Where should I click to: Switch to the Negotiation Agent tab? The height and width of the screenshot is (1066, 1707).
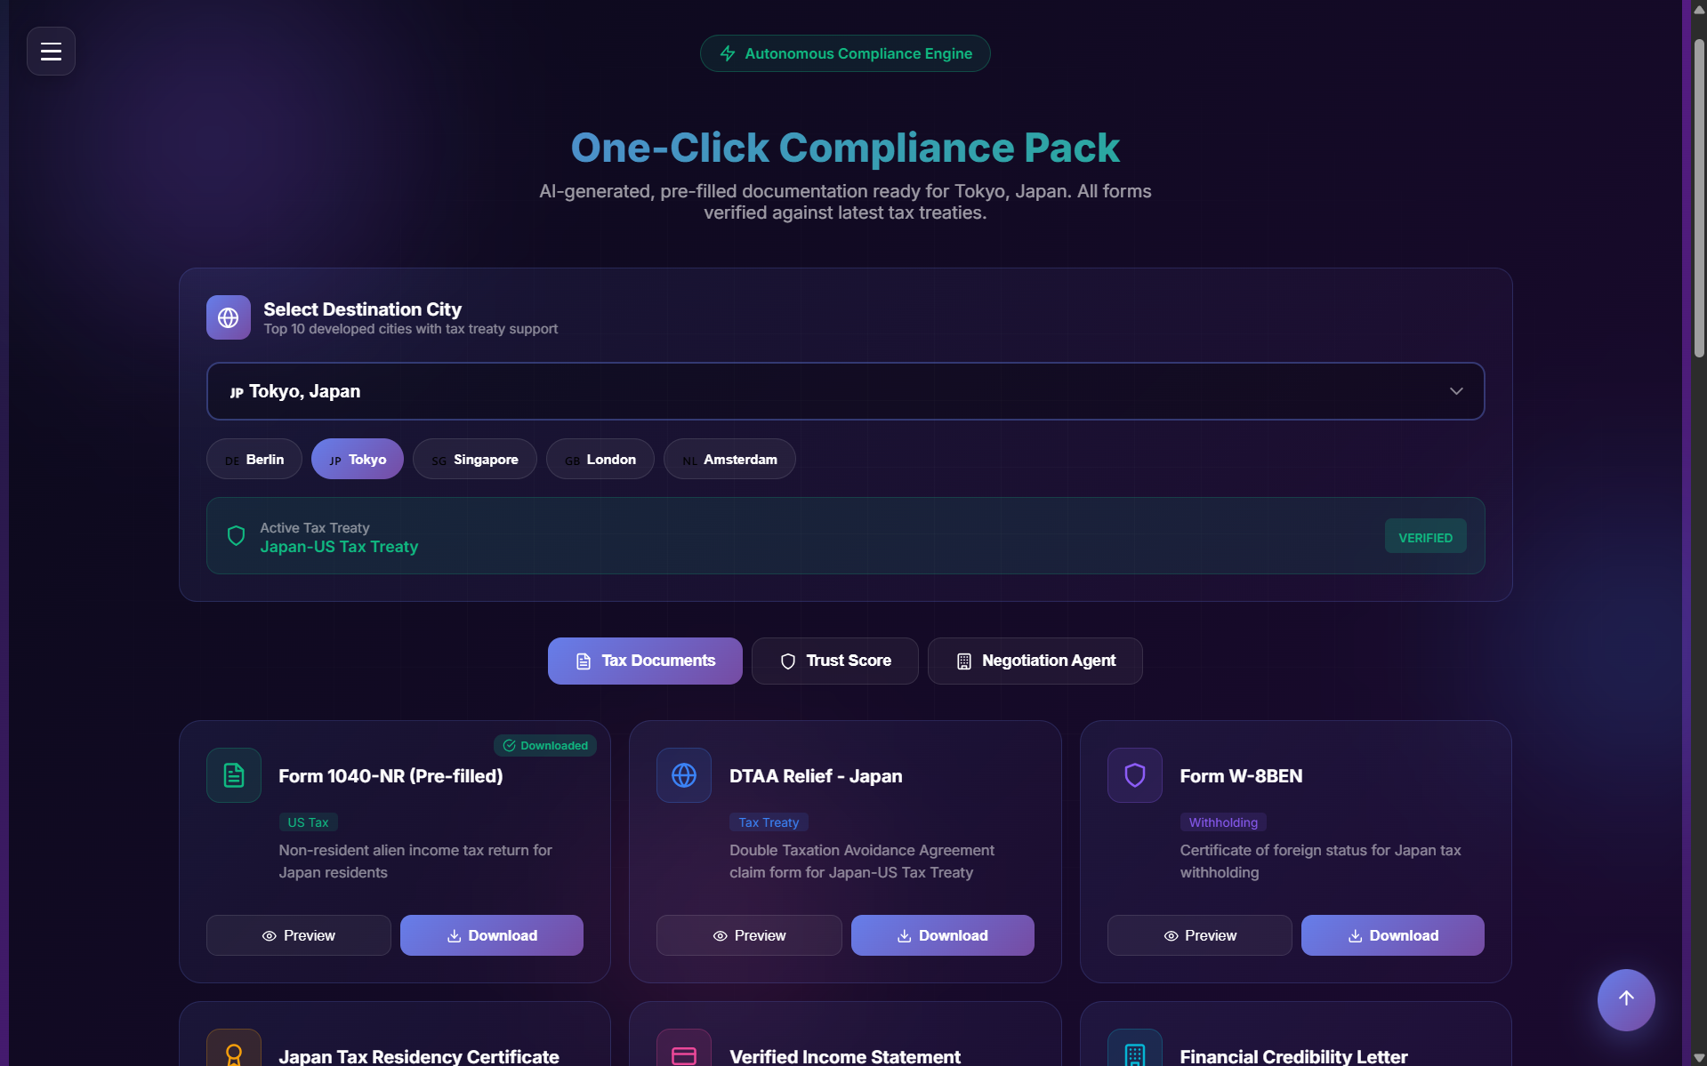click(x=1035, y=661)
